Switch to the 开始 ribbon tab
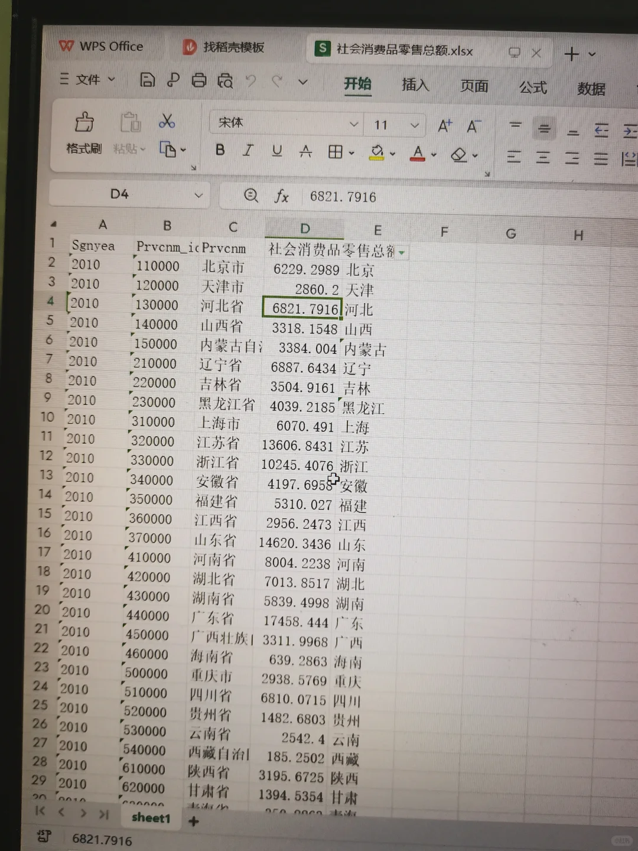This screenshot has width=638, height=851. click(358, 83)
